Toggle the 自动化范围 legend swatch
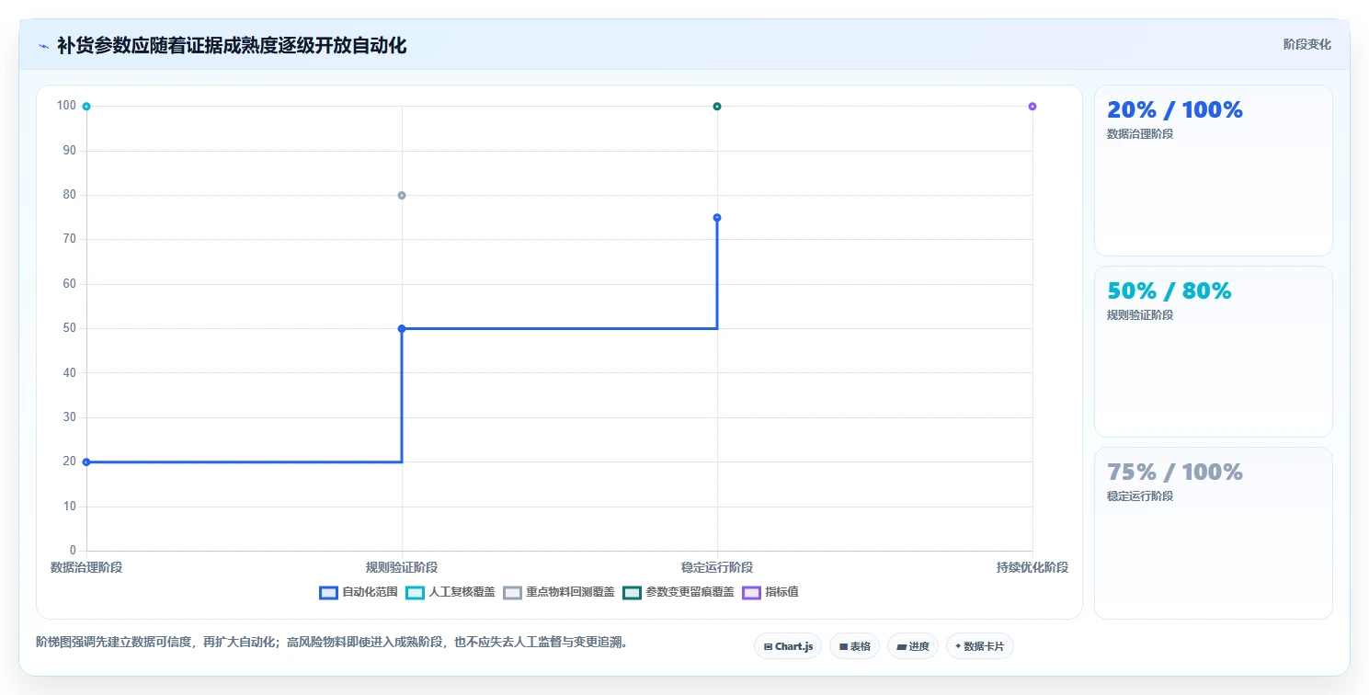Screen dimensions: 1369x695 coord(328,592)
